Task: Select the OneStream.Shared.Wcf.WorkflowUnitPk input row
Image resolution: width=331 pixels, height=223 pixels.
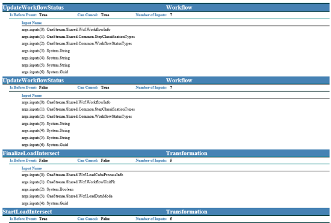Action: (x=69, y=182)
